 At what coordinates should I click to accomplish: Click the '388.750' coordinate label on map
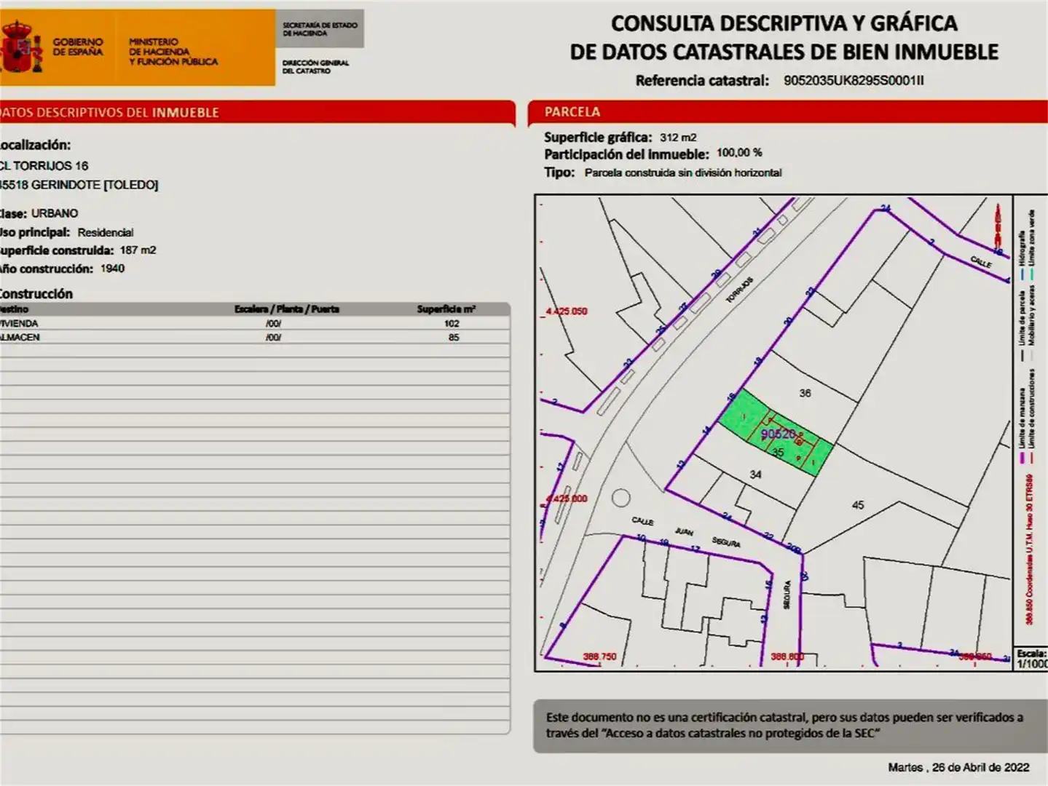599,657
